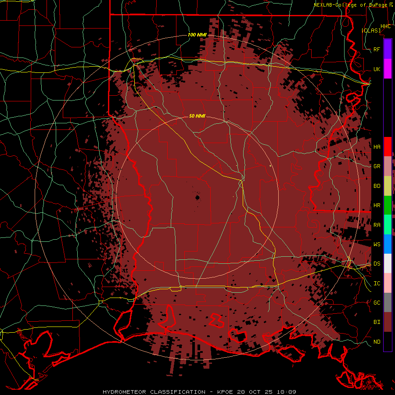Pick the HR green legend swatch

point(388,205)
